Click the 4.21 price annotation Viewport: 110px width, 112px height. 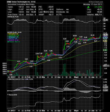coord(18,61)
